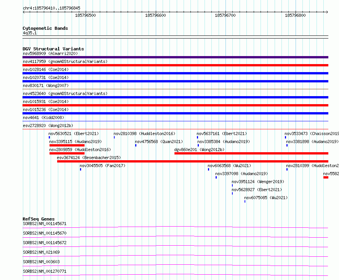Open nsv6075085 (Wu2021) label
This screenshot has width=339, height=280.
(x=266, y=198)
